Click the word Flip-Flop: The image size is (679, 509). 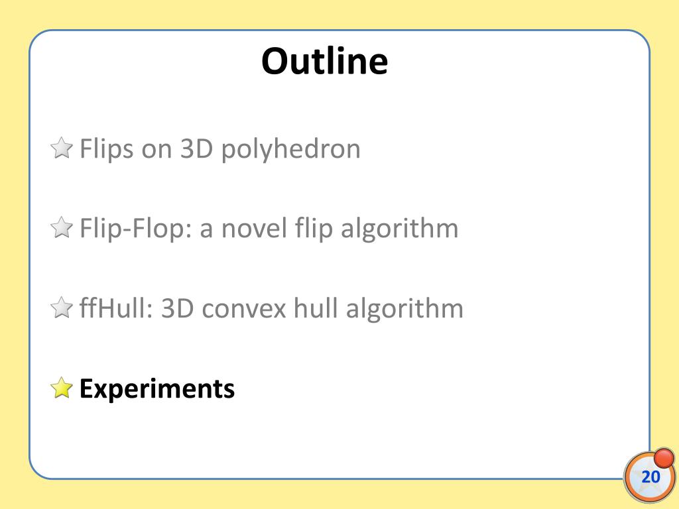(135, 229)
